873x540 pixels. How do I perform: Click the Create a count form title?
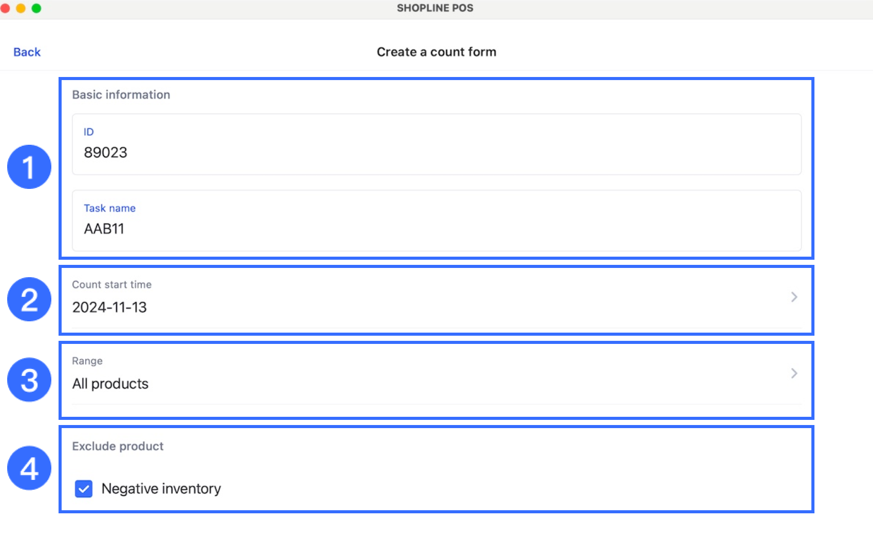coord(436,52)
